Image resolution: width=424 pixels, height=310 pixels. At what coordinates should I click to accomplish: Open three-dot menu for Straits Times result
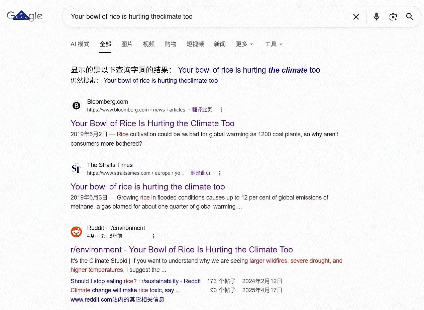click(220, 173)
